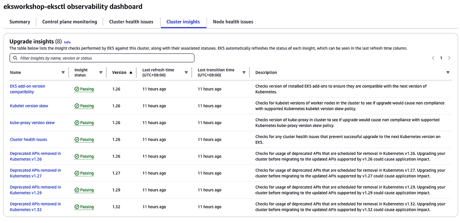Image resolution: width=460 pixels, height=223 pixels.
Task: Click last transition time of kube-proxy row
Action: (210, 123)
